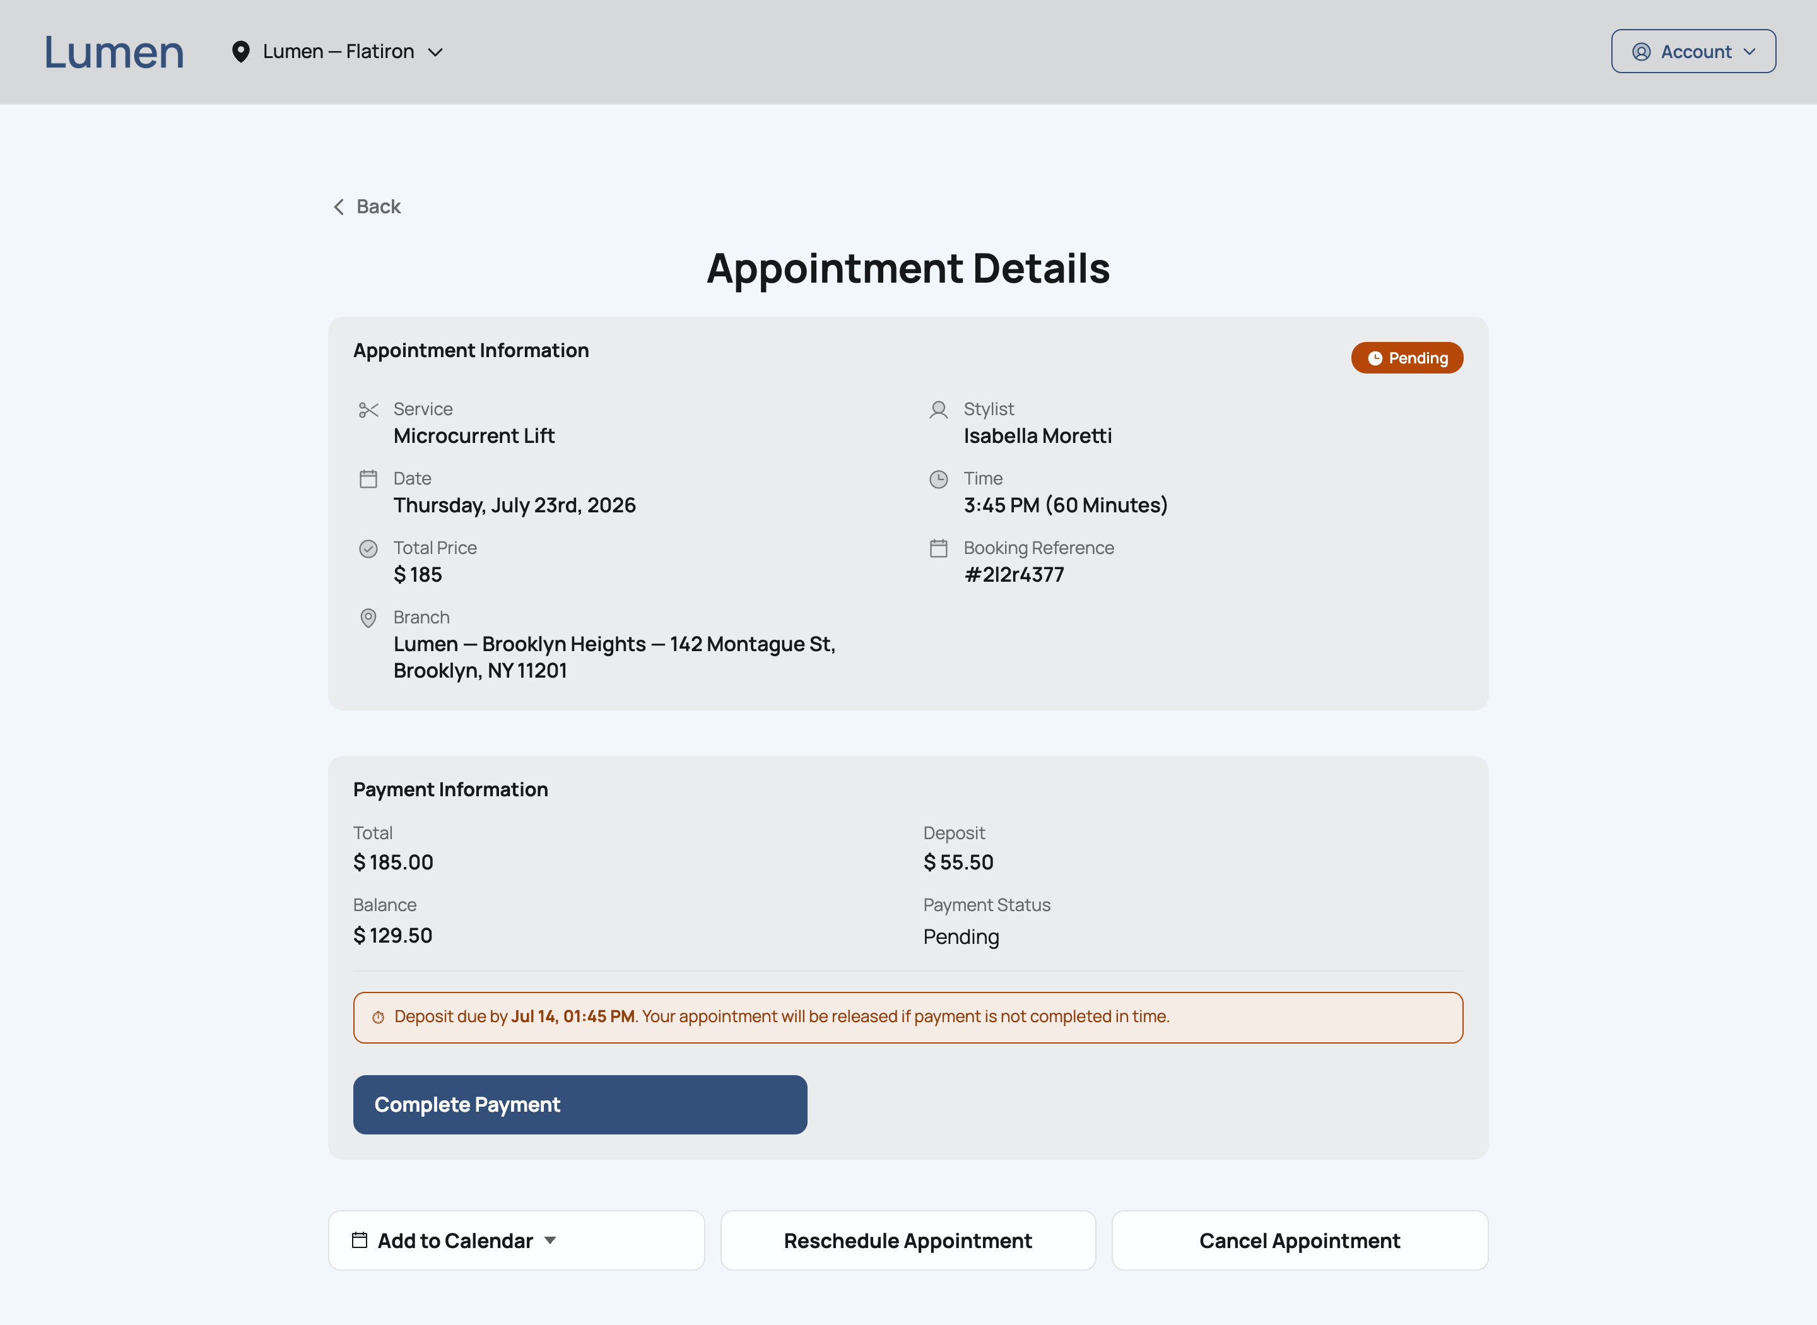Viewport: 1817px width, 1325px height.
Task: Click the Branch location pin icon
Action: tap(368, 618)
